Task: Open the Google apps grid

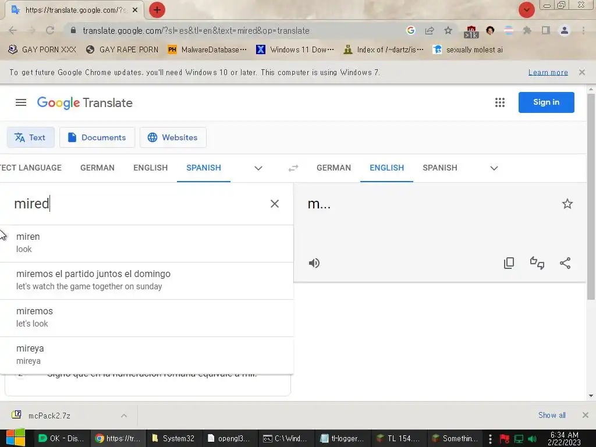Action: [x=500, y=102]
